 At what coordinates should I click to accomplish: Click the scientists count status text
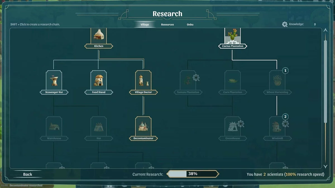pyautogui.click(x=285, y=174)
